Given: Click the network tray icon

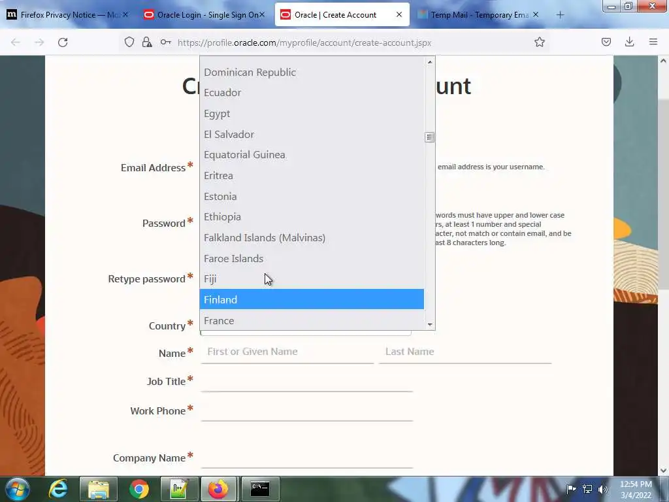Looking at the screenshot, I should coord(587,489).
